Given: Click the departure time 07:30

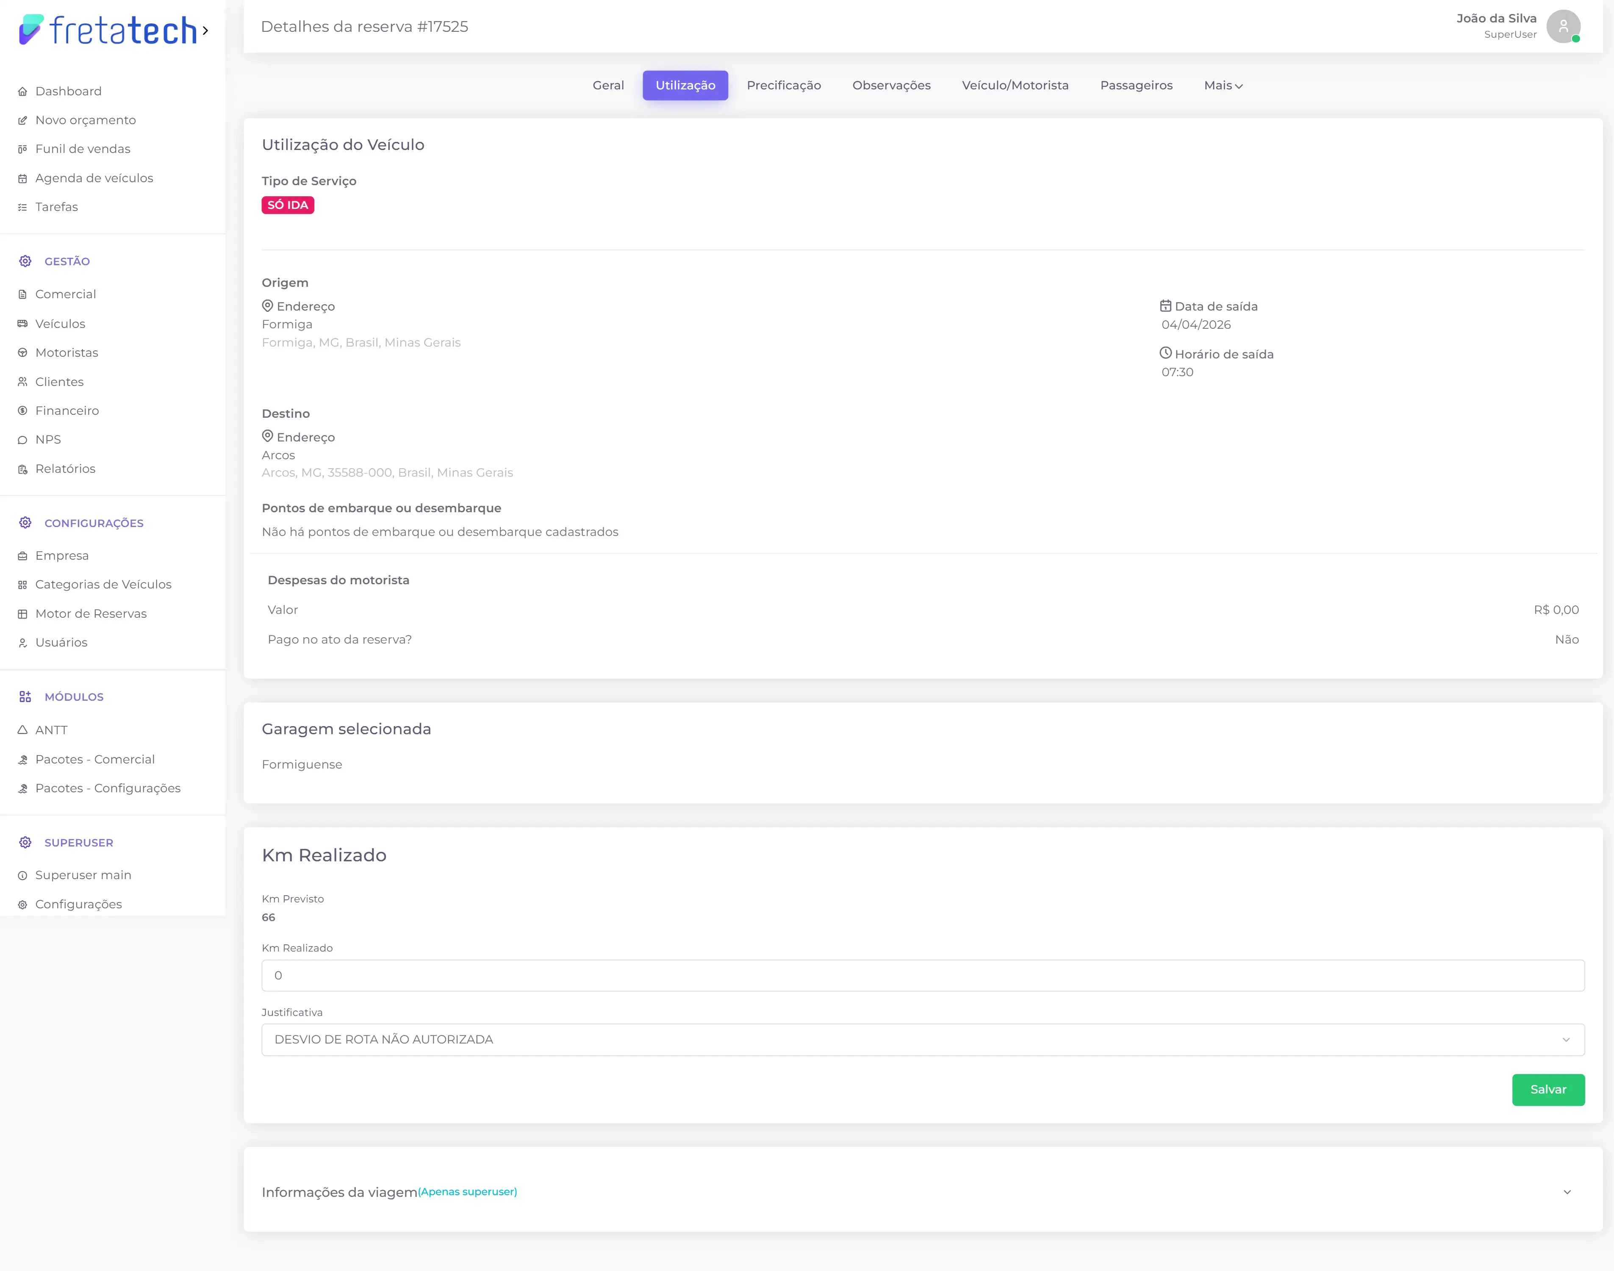Looking at the screenshot, I should click(x=1177, y=373).
